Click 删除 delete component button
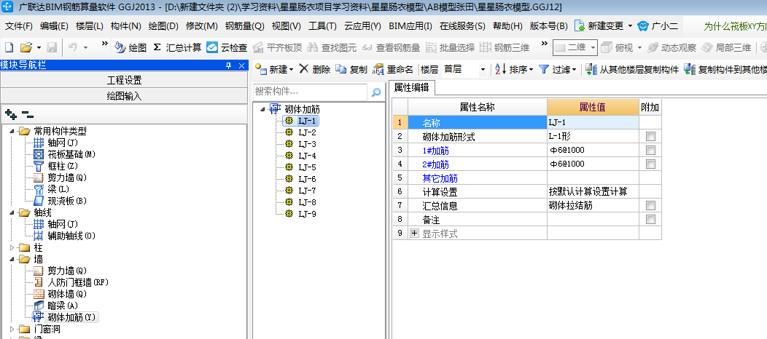This screenshot has height=339, width=767. [x=315, y=70]
